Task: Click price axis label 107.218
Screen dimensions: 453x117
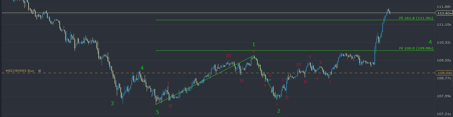Action: pos(444,114)
